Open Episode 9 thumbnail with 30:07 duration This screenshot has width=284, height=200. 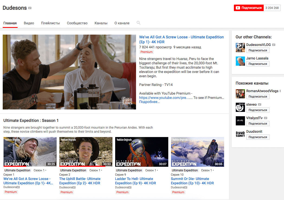pos(142,152)
